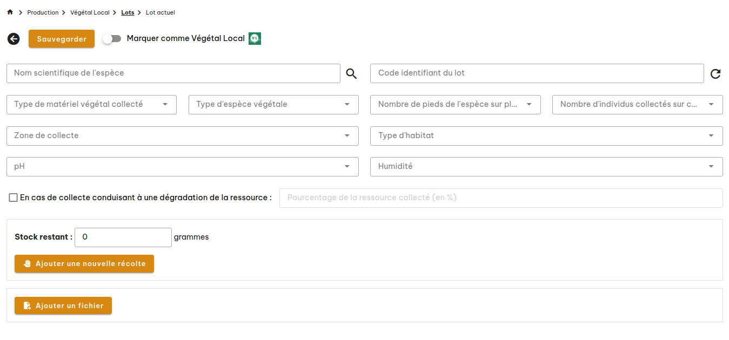Click Ajouter une nouvelle récolte button

(84, 264)
